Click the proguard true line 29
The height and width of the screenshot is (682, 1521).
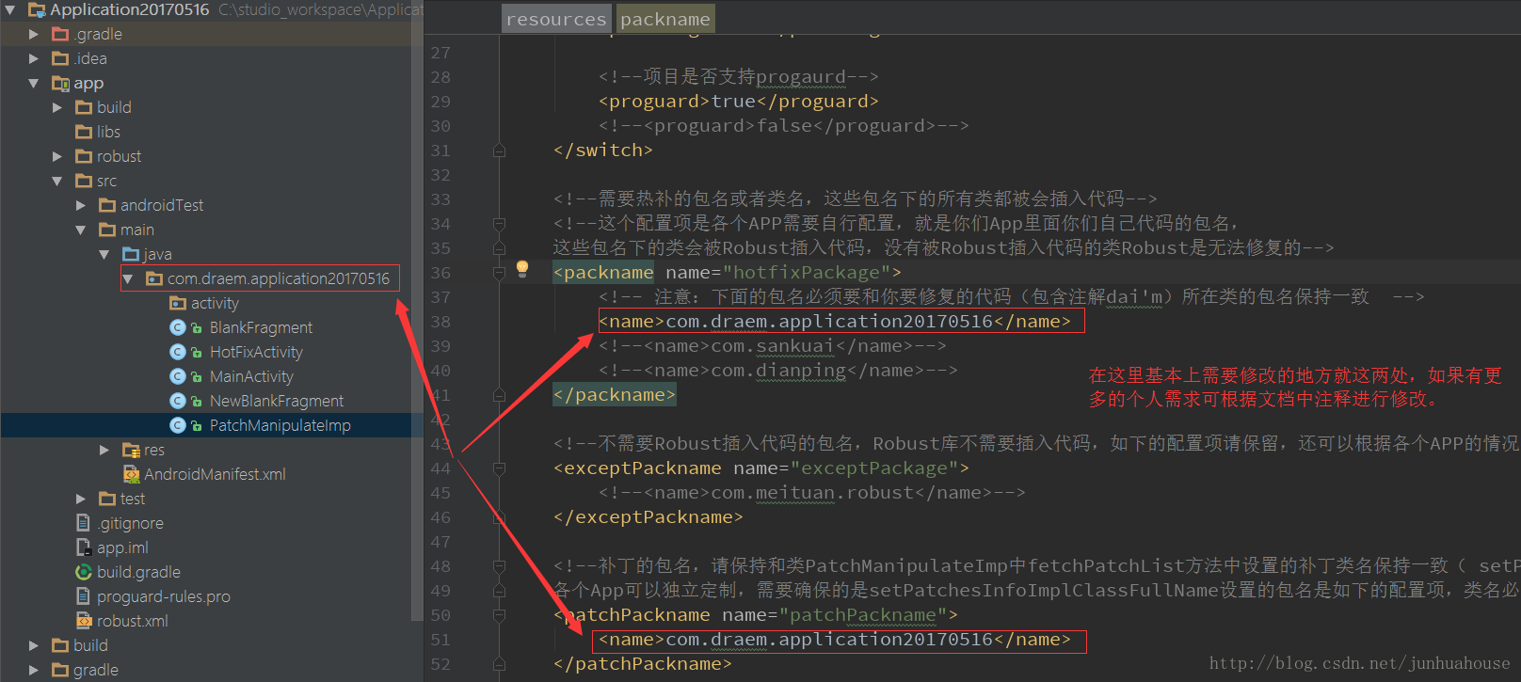[x=738, y=102]
